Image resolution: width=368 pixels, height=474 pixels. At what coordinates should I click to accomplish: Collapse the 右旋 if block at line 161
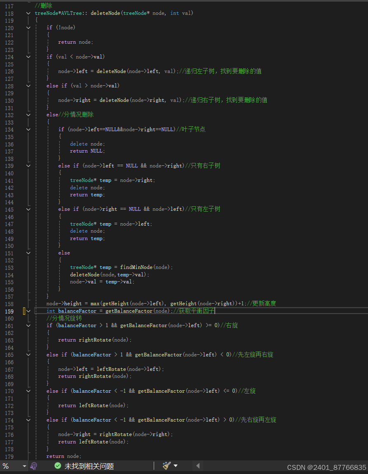click(28, 325)
